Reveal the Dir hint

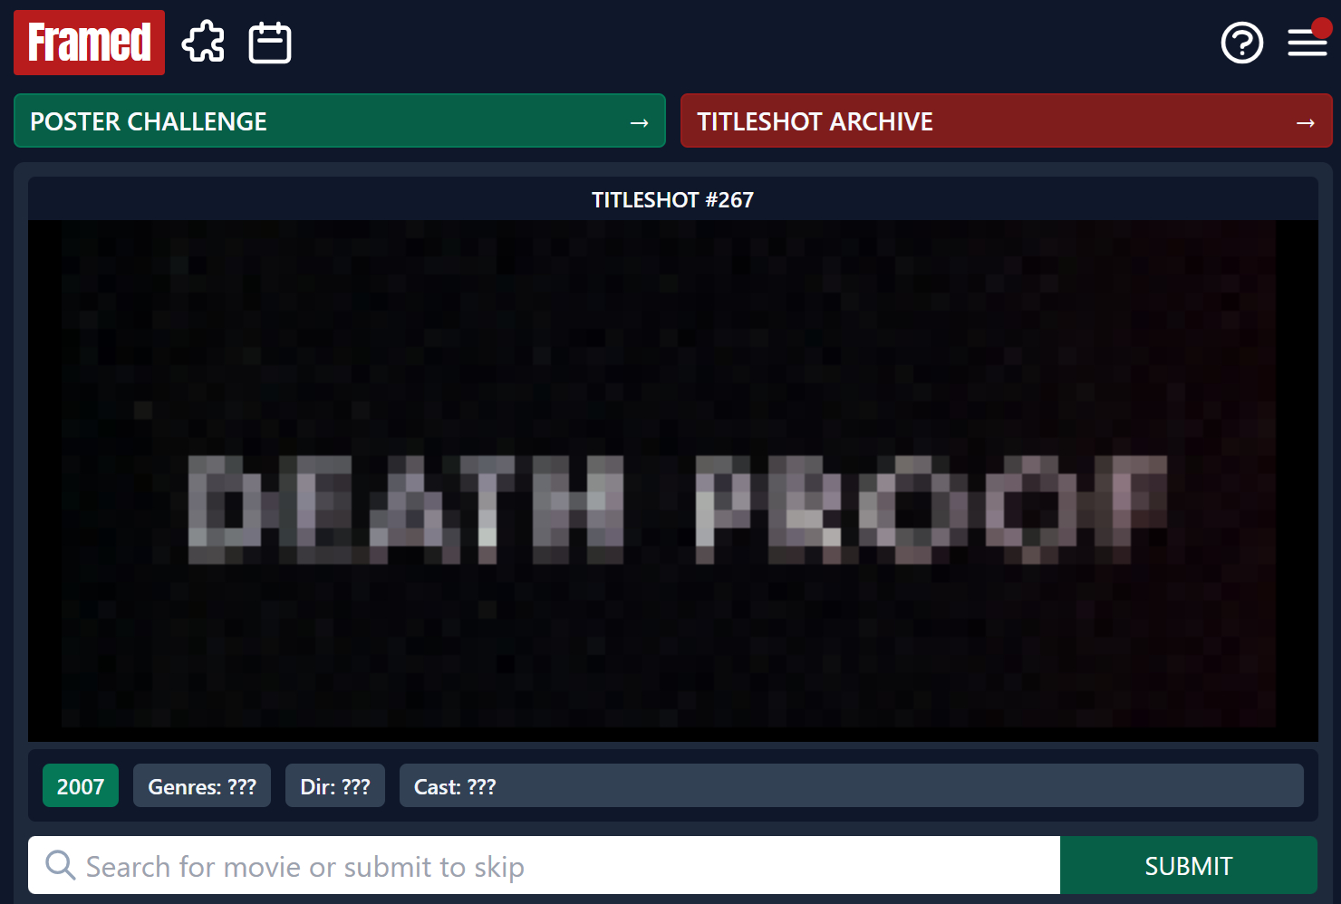coord(335,786)
